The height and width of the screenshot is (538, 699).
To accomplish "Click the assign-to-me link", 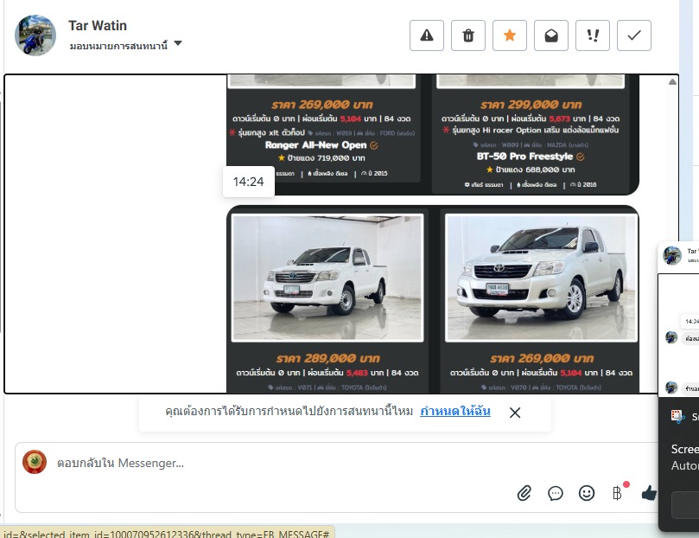I will point(454,412).
